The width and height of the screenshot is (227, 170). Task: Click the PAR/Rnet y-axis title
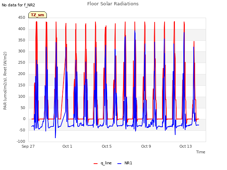pos(5,81)
